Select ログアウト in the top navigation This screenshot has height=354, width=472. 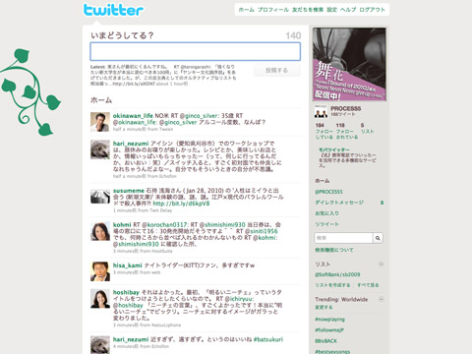pos(372,10)
